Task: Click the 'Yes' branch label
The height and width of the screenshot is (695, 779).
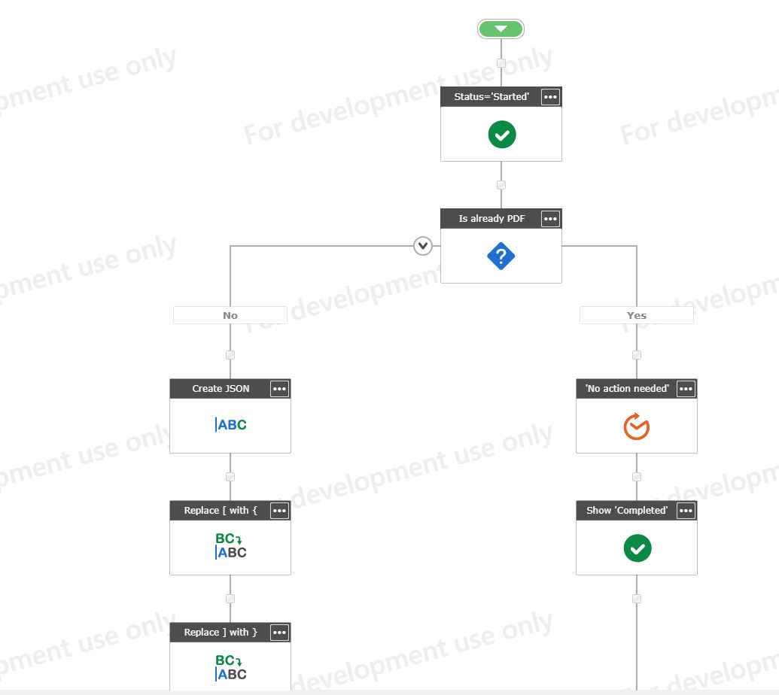Action: (637, 314)
